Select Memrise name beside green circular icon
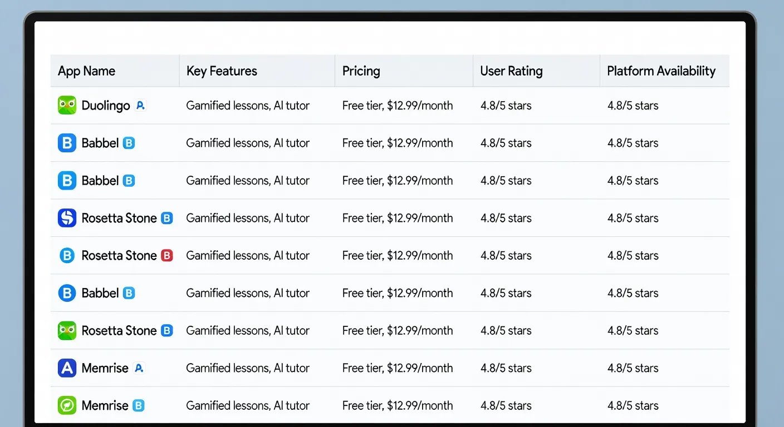Image resolution: width=784 pixels, height=427 pixels. (x=105, y=405)
